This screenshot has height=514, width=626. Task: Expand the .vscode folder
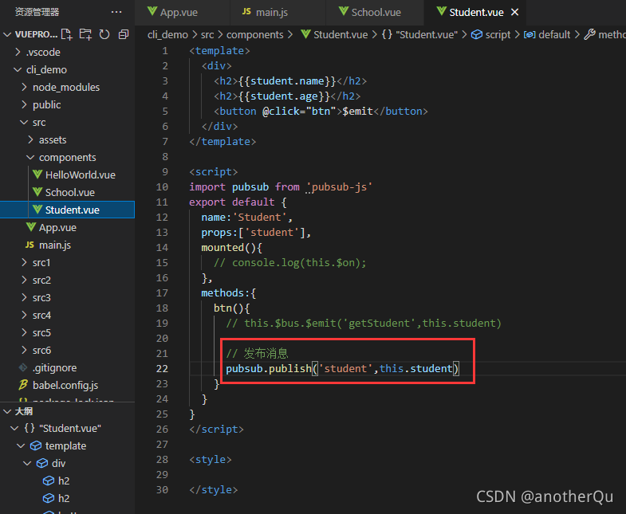(x=18, y=53)
